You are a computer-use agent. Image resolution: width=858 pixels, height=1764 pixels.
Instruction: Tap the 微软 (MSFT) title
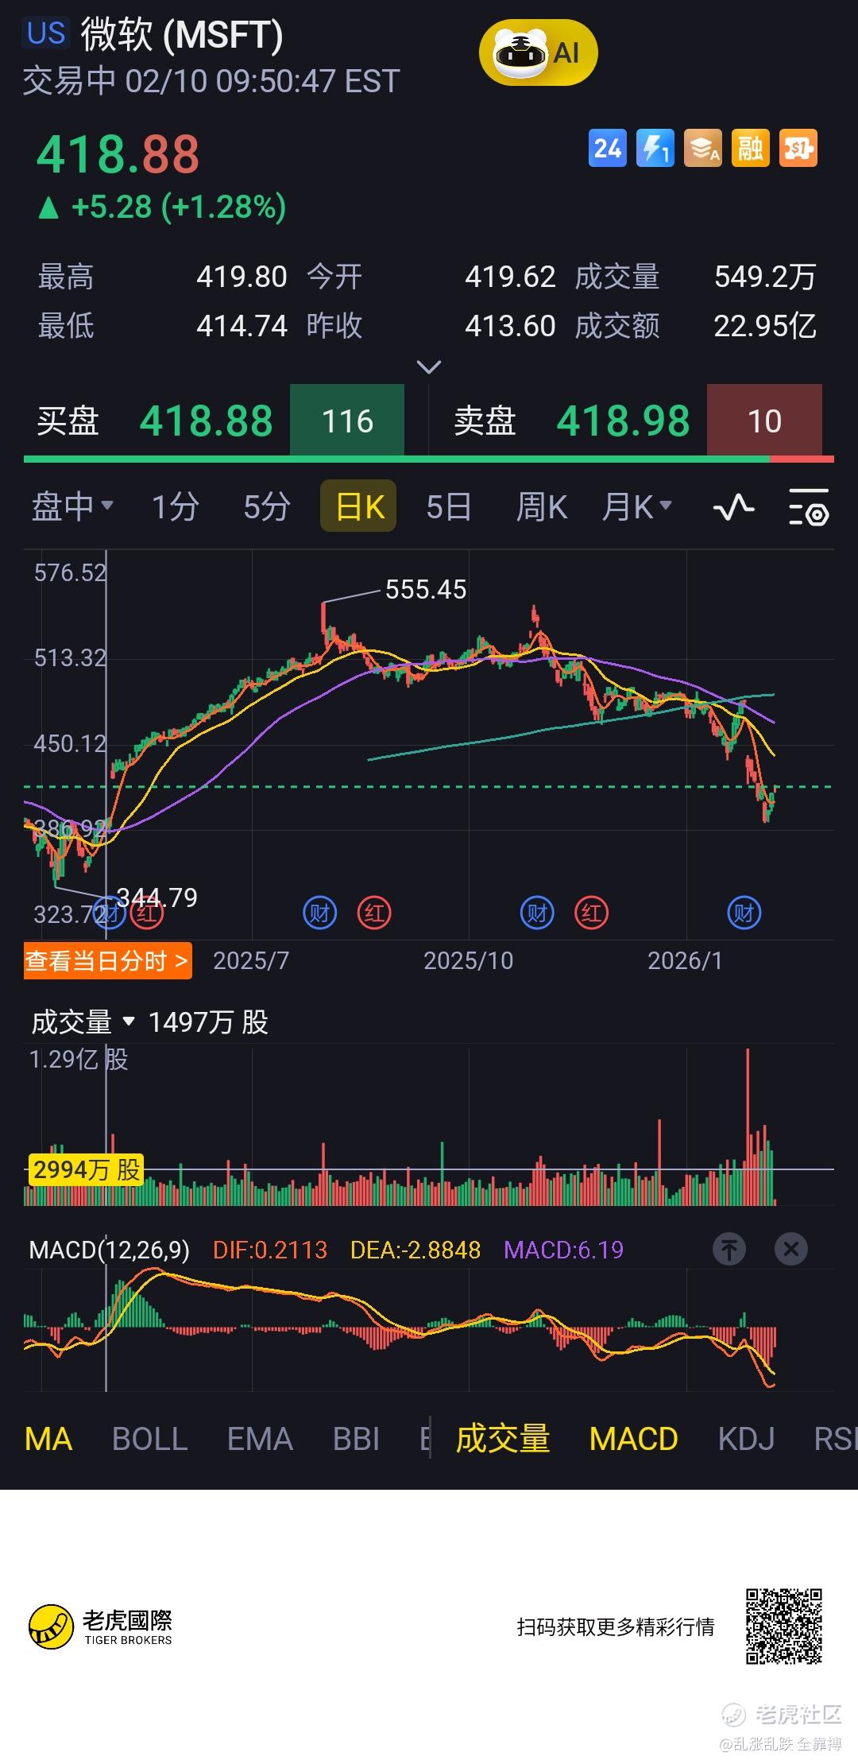pyautogui.click(x=182, y=34)
